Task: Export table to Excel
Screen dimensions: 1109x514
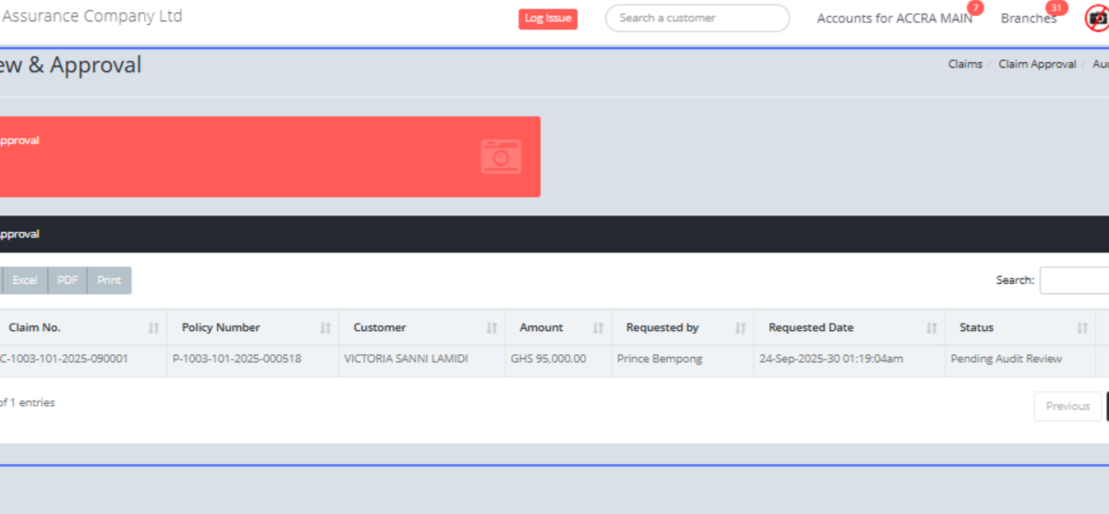Action: 25,280
